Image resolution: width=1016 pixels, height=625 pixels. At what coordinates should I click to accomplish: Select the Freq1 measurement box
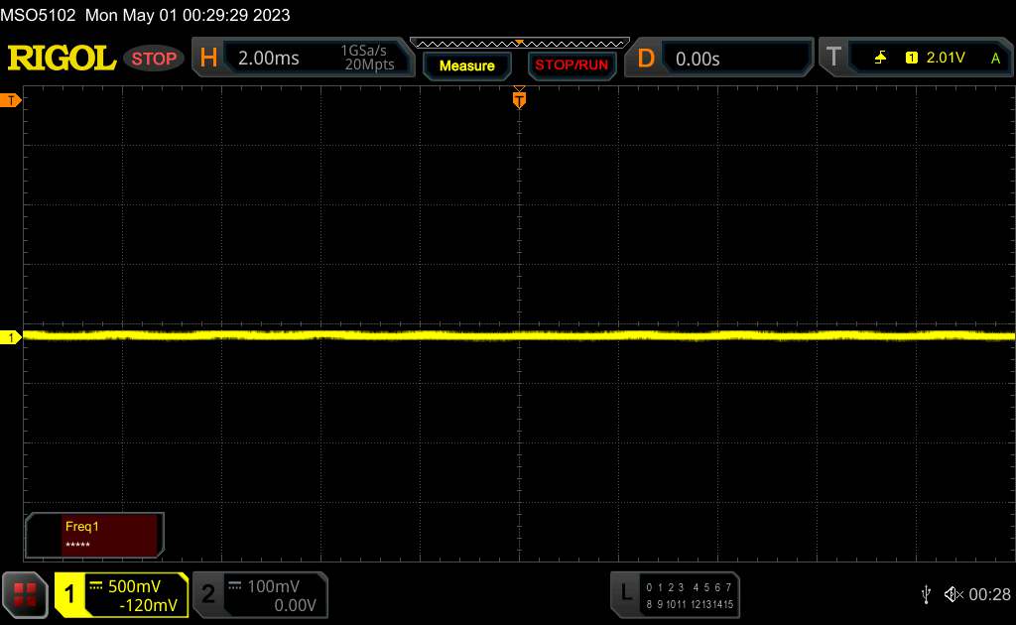(94, 535)
